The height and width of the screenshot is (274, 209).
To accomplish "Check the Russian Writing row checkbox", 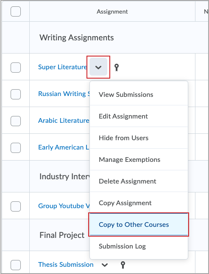I will click(16, 94).
